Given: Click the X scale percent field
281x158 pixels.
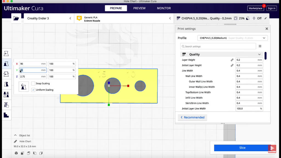Looking at the screenshot, I should click(62, 64).
